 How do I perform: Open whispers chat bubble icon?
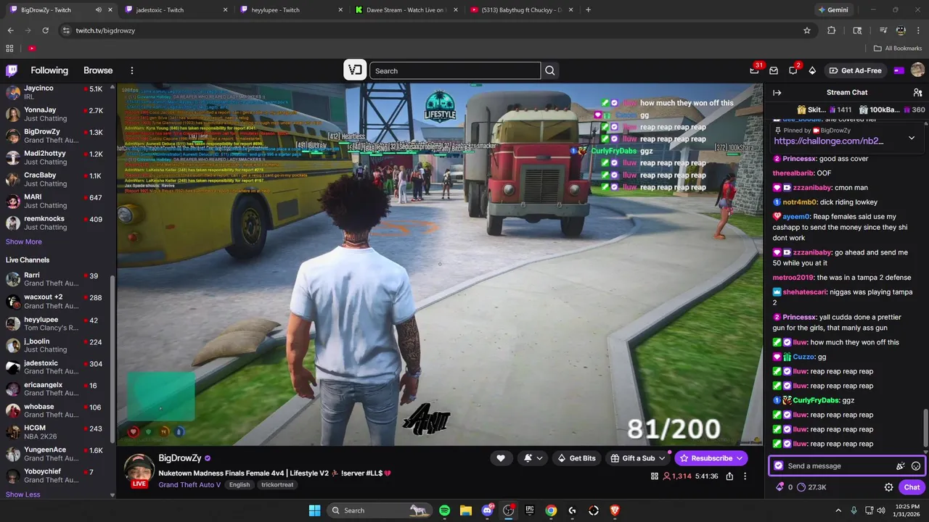(793, 70)
